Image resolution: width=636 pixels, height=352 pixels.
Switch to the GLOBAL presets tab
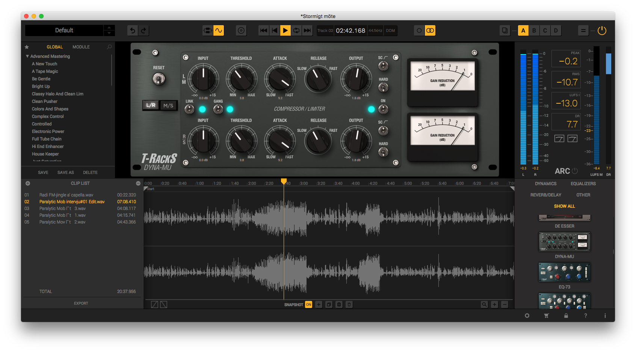[x=55, y=47]
